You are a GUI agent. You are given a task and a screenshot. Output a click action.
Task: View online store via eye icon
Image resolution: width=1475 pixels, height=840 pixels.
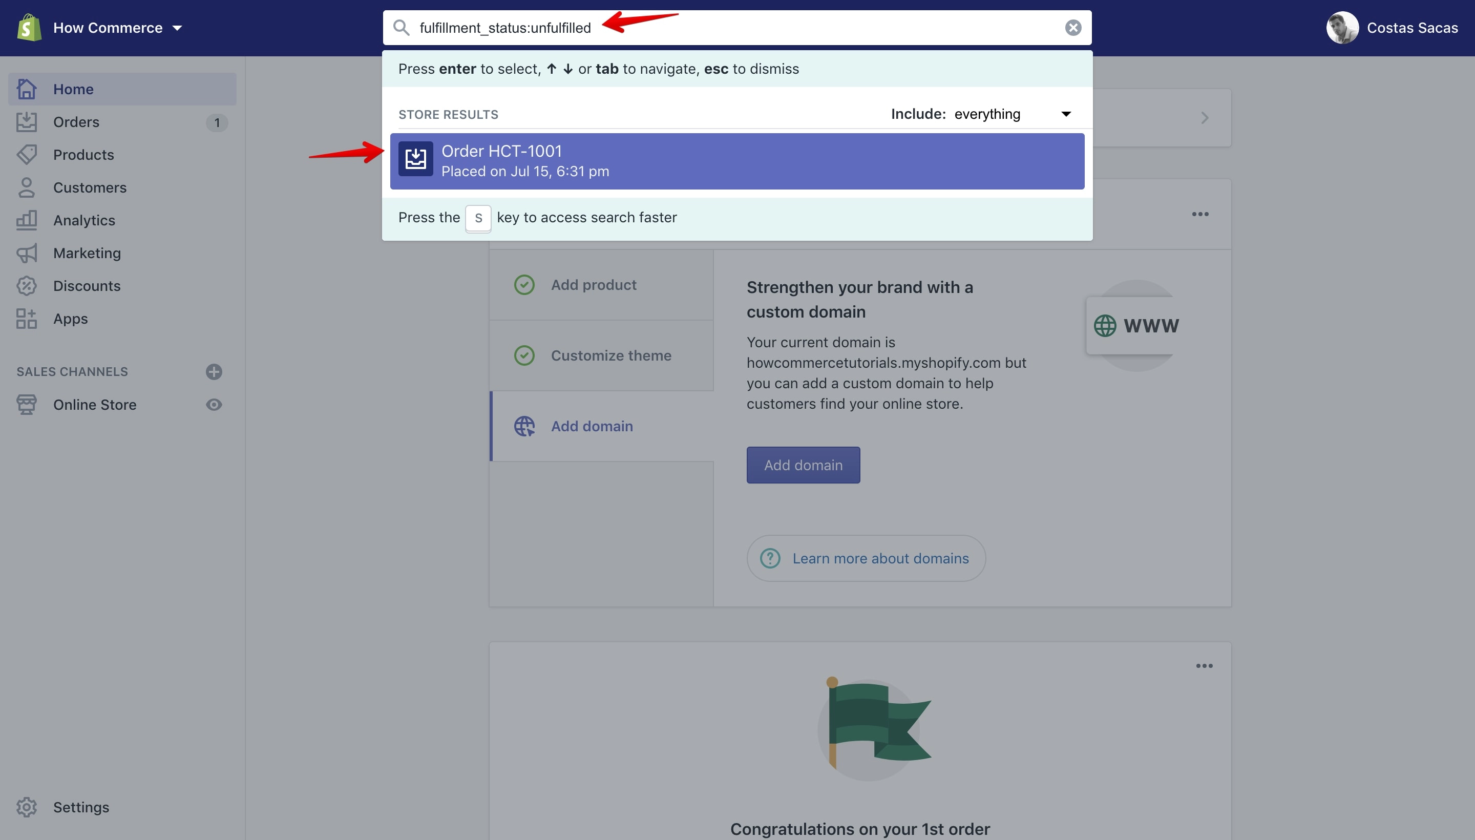[x=214, y=405]
